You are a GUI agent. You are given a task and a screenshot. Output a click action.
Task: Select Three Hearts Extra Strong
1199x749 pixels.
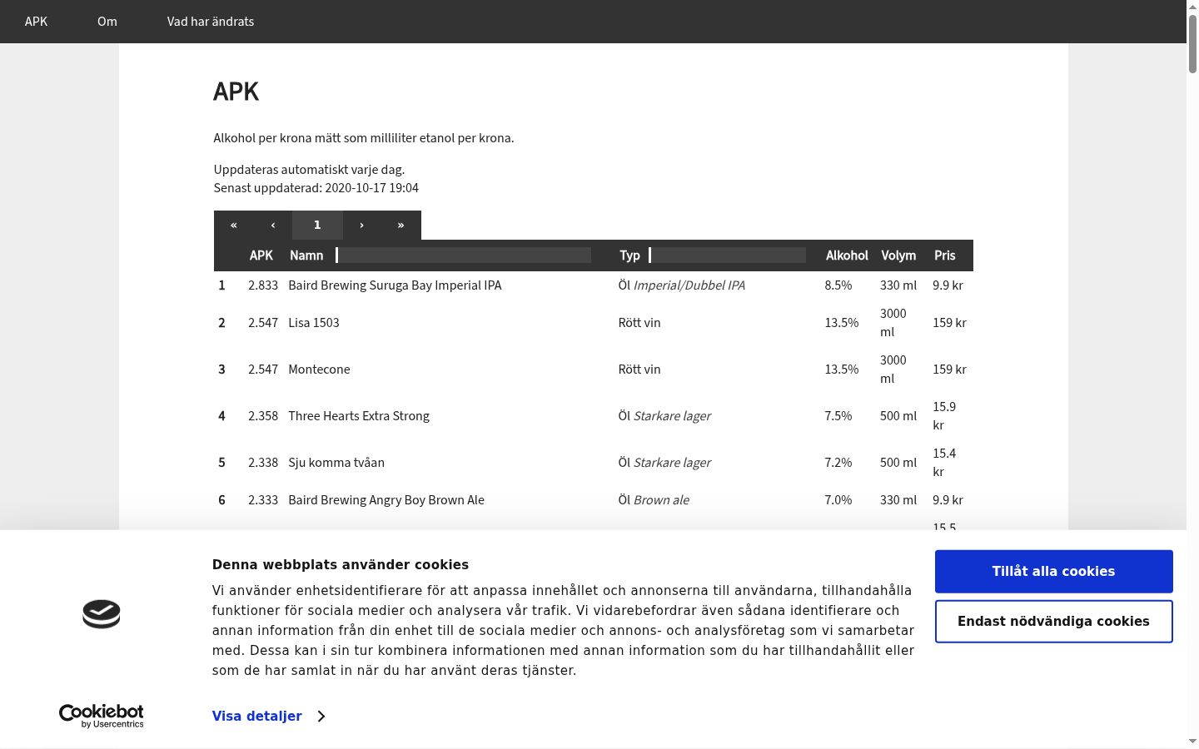tap(359, 416)
